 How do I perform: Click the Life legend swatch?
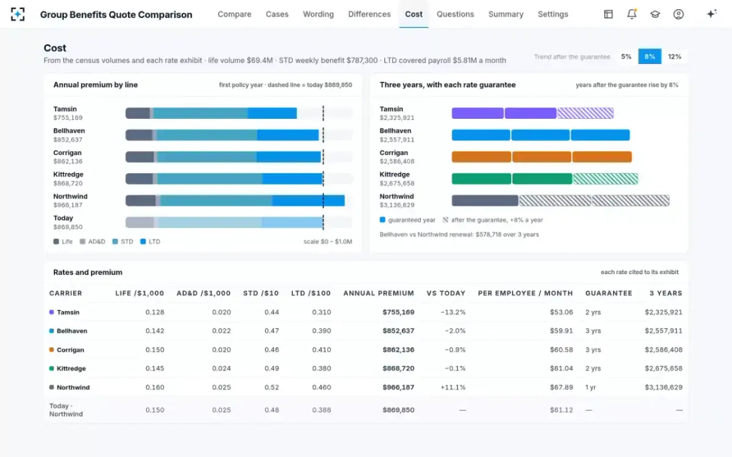click(x=56, y=242)
